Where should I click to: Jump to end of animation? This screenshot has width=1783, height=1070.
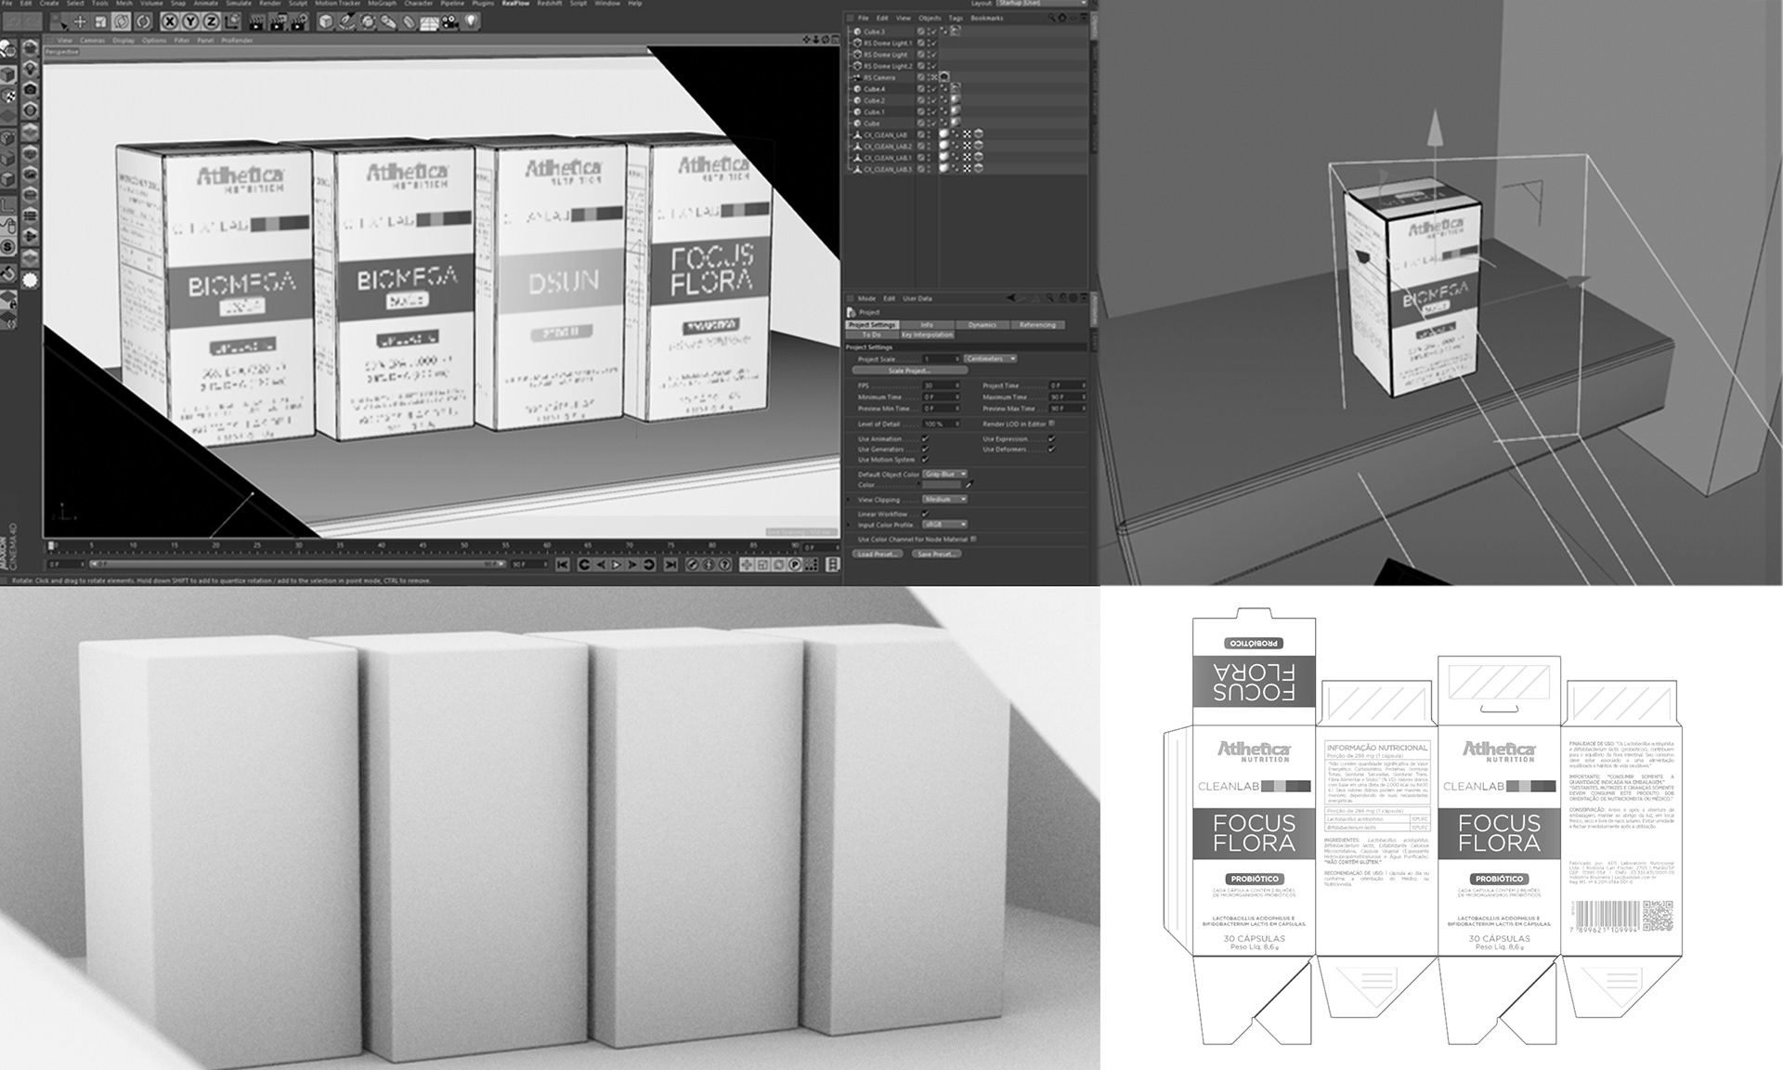point(670,564)
